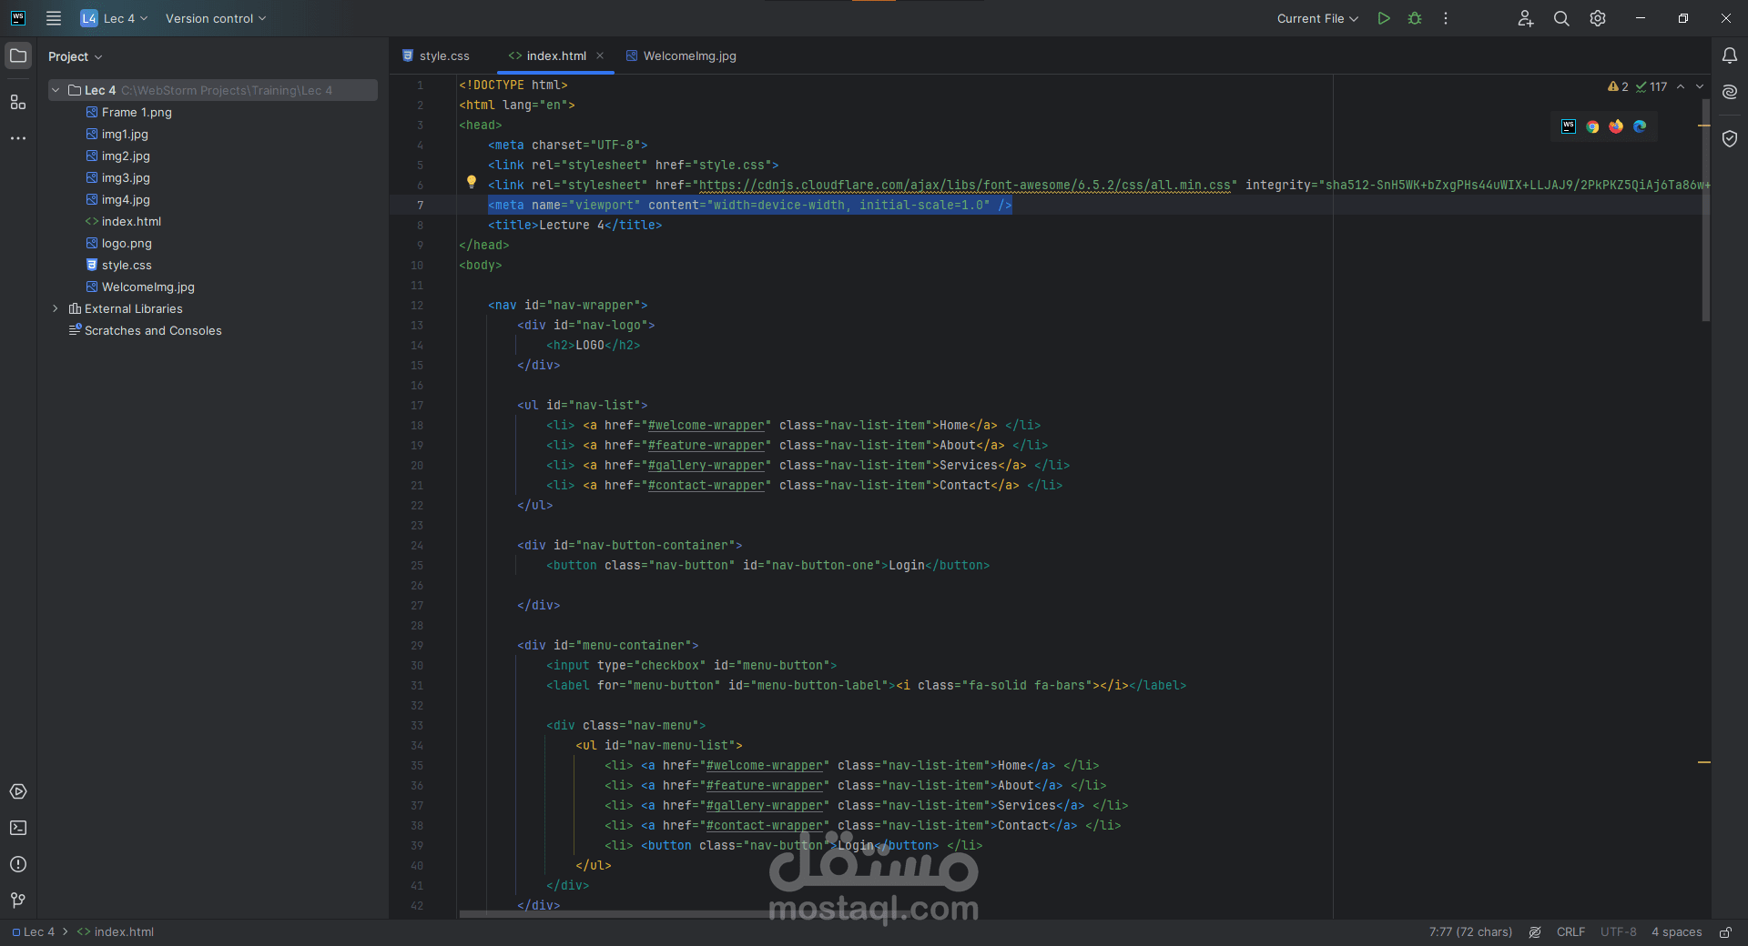This screenshot has width=1748, height=946.
Task: Expand External Libraries node
Action: click(56, 308)
